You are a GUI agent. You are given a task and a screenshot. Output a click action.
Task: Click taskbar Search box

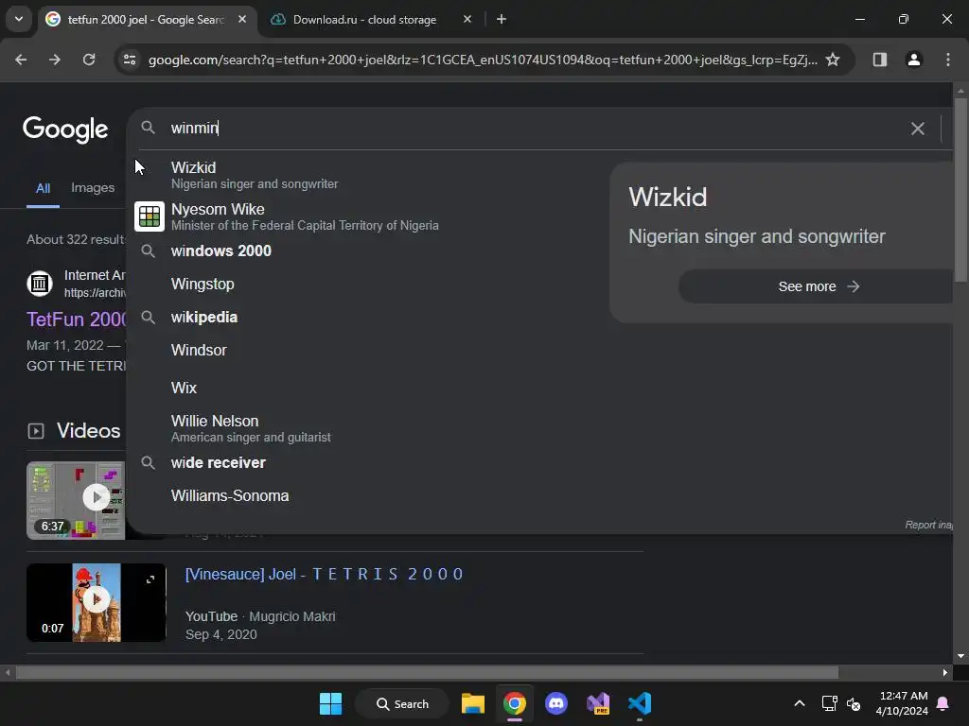pyautogui.click(x=402, y=703)
